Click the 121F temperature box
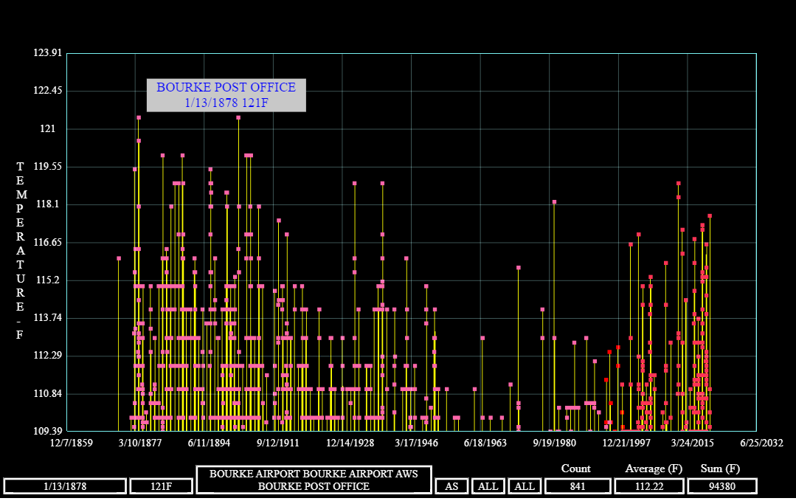This screenshot has width=796, height=501. (x=161, y=486)
